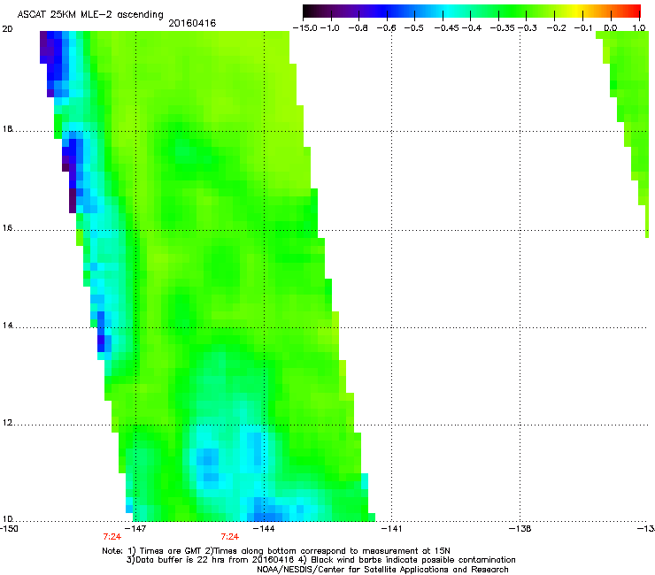Click the colorbar label -0.4
Viewport: 655px width, 575px height.
coord(471,28)
